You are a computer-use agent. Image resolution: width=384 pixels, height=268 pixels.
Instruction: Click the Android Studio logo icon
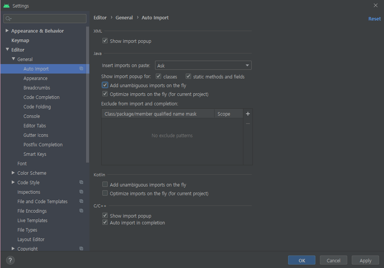click(6, 6)
